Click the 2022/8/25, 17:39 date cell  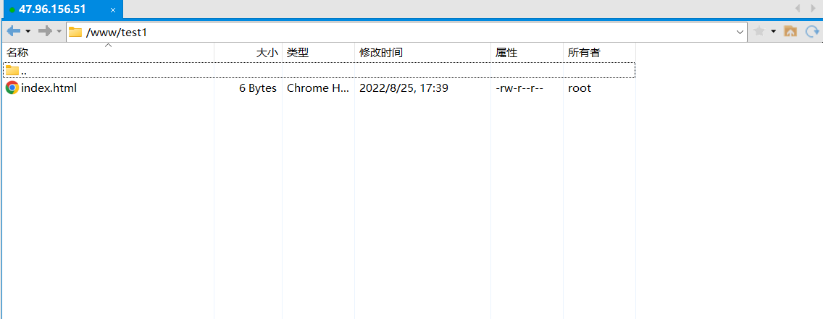click(404, 88)
